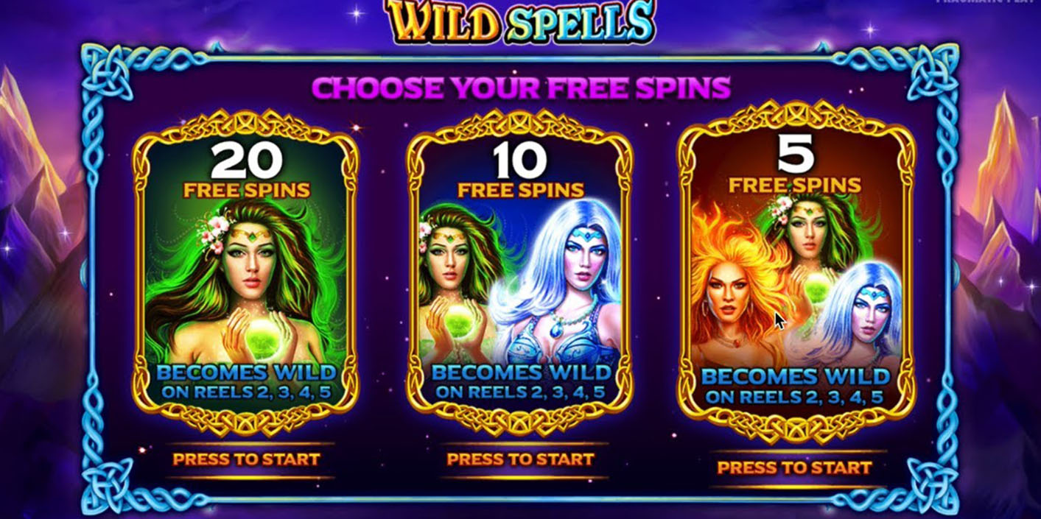Click the large 10 number

pyautogui.click(x=520, y=161)
